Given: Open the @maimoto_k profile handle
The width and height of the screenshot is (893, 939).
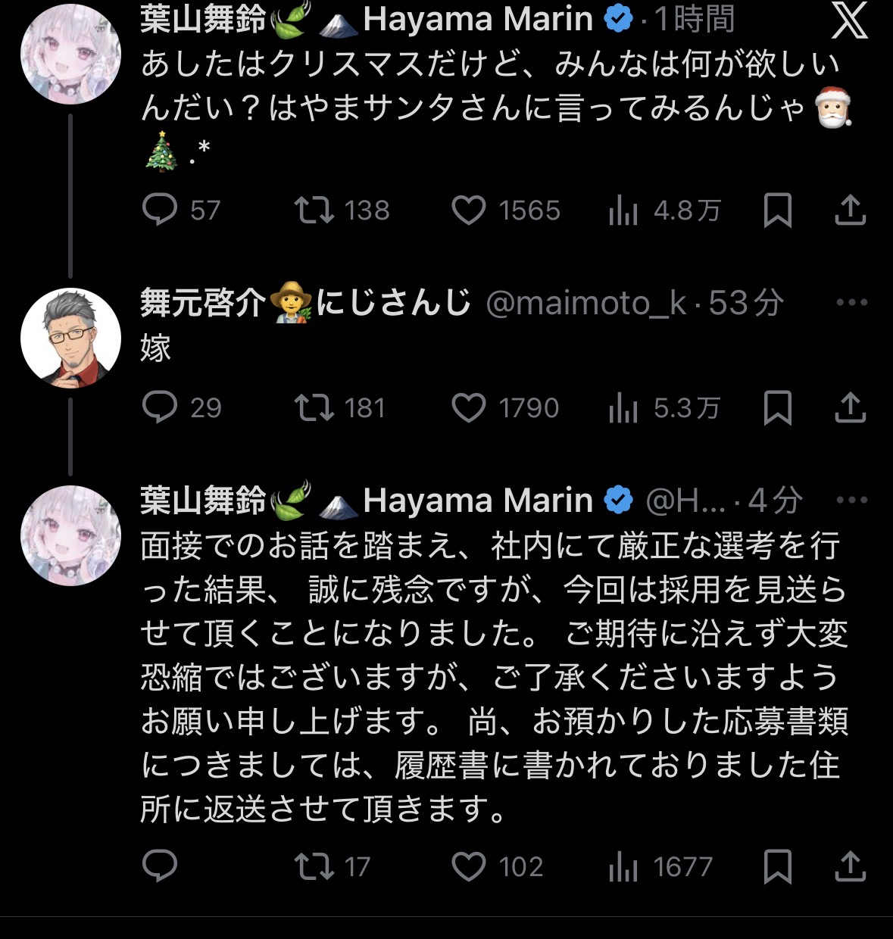Looking at the screenshot, I should pos(585,303).
